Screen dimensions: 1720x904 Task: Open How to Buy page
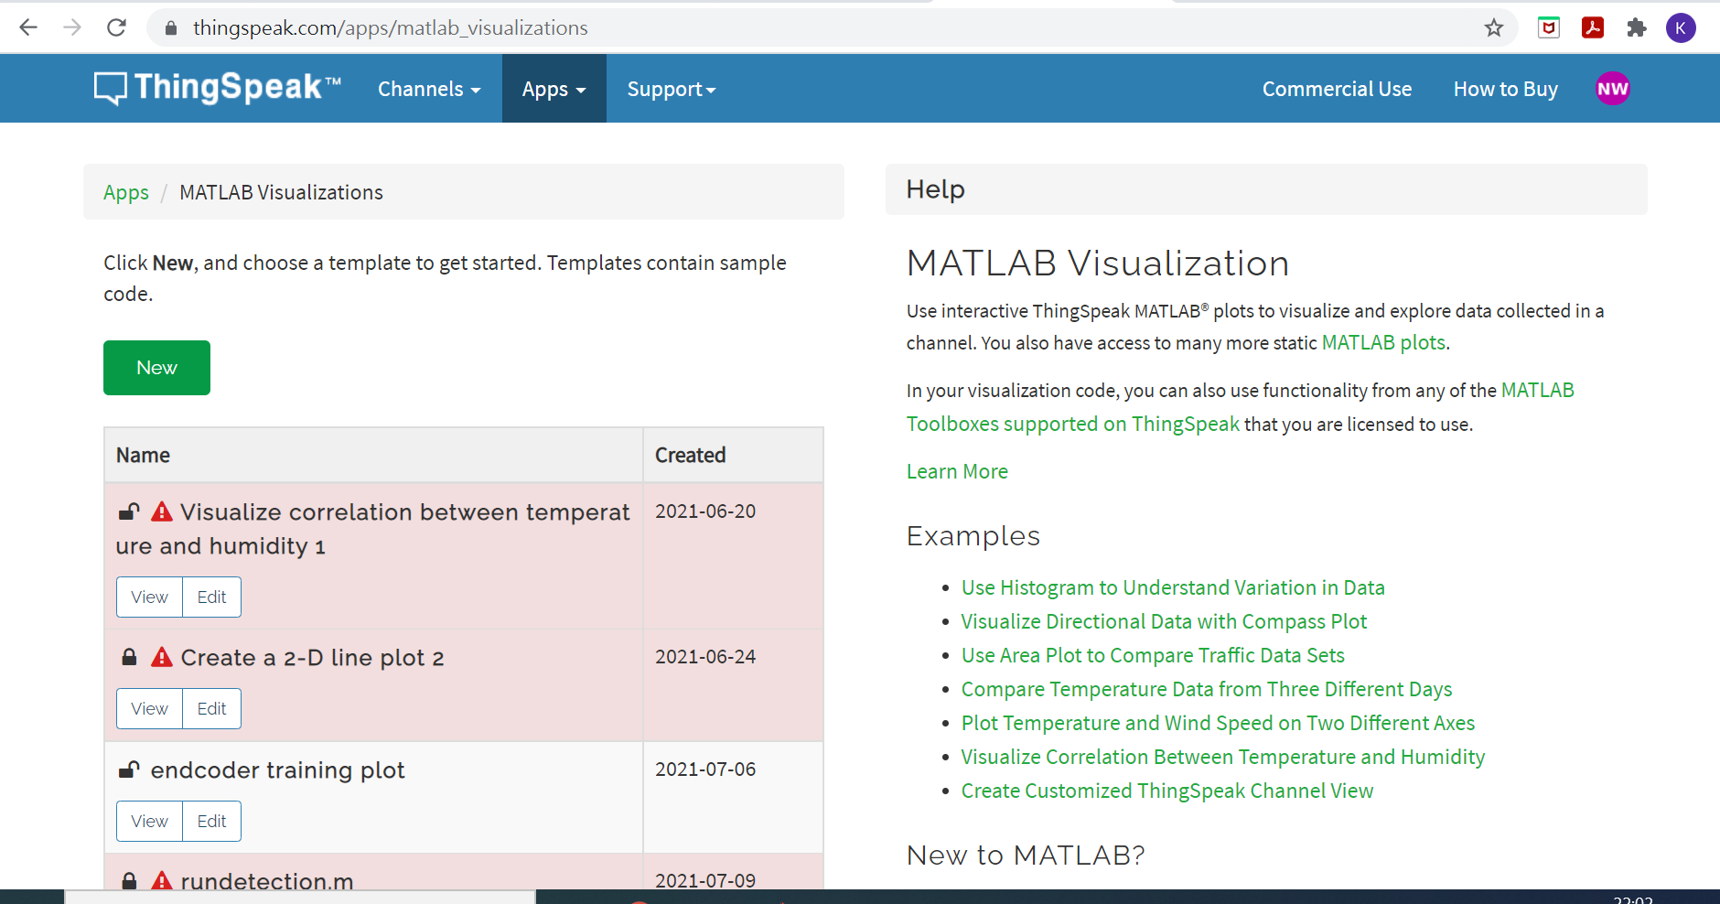pyautogui.click(x=1505, y=89)
